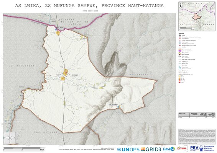Click the highlighted area in inset map
217x153 pixels.
pyautogui.click(x=197, y=16)
